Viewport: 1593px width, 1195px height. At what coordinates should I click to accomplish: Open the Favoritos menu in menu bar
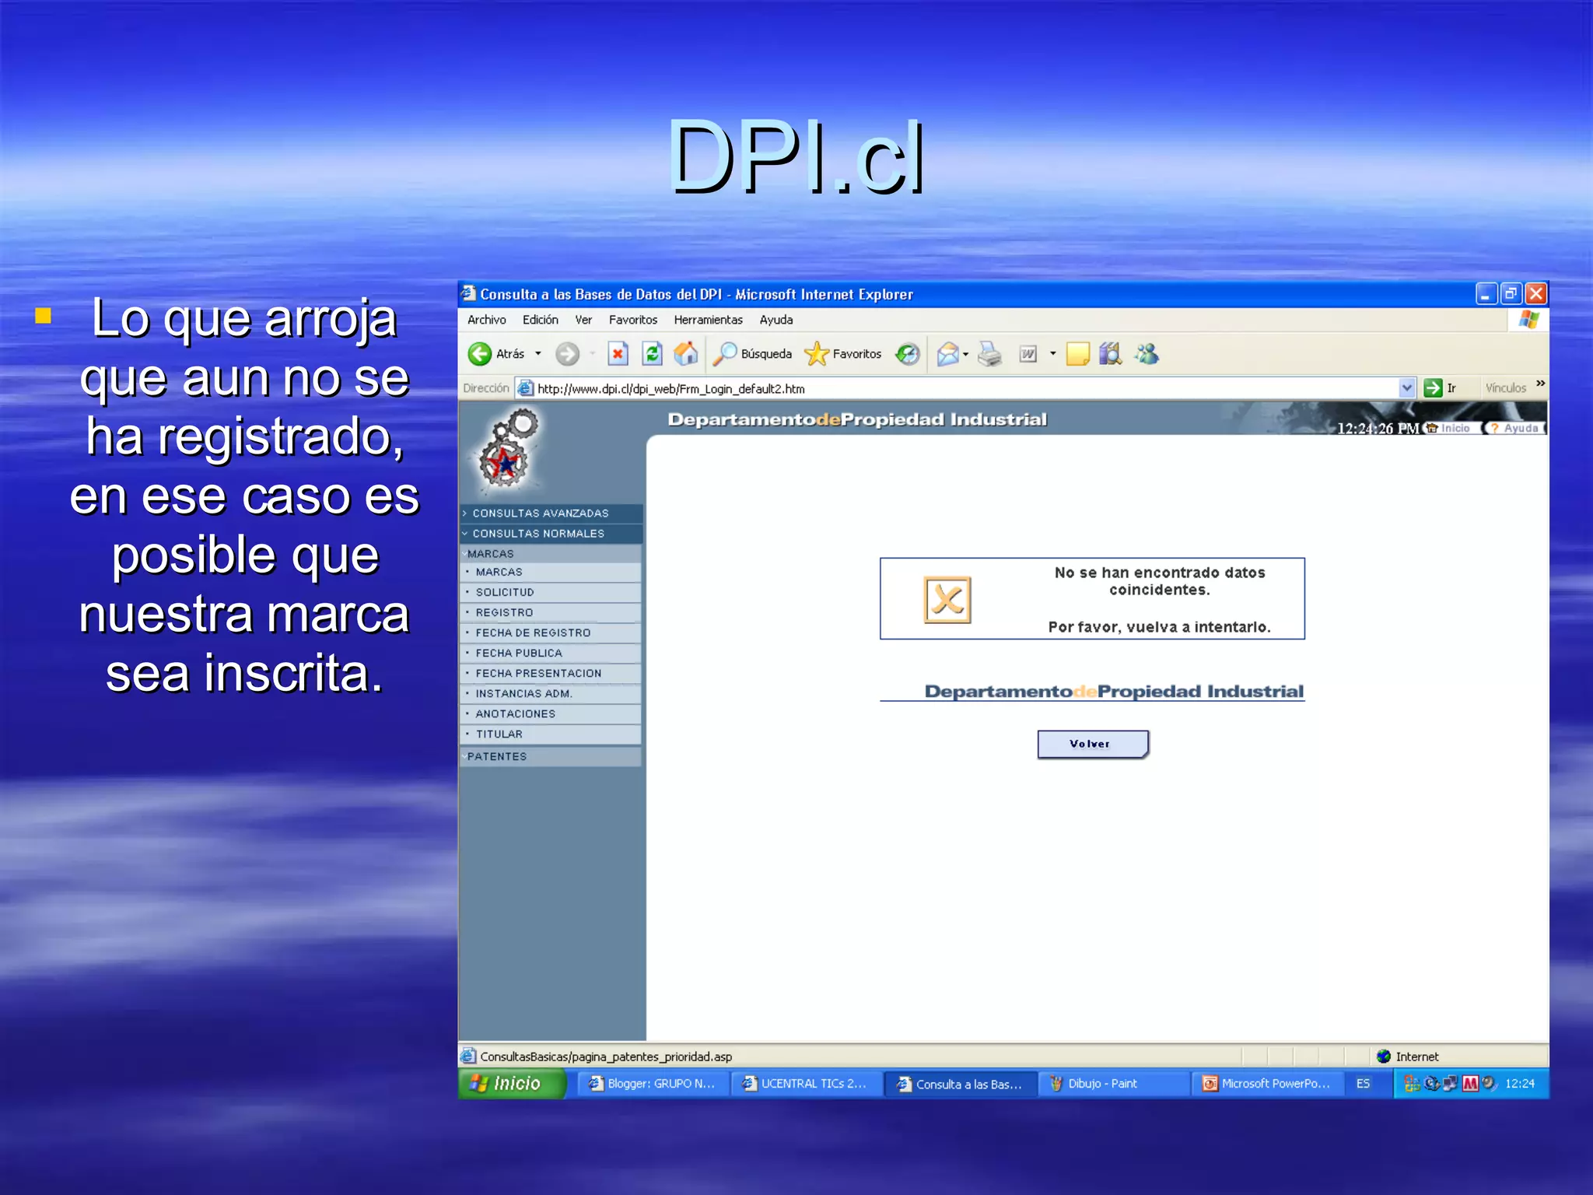click(x=632, y=320)
